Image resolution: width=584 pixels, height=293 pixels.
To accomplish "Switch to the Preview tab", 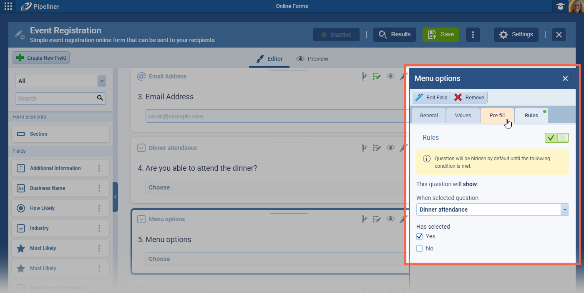I will pos(312,59).
